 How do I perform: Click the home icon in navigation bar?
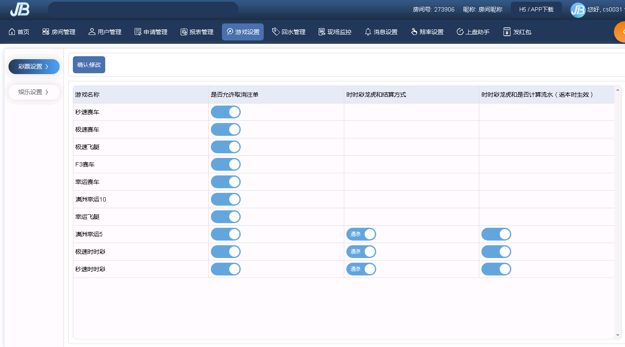(x=12, y=32)
